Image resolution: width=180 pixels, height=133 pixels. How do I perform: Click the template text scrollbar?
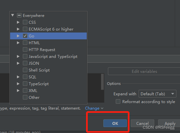[102, 82]
